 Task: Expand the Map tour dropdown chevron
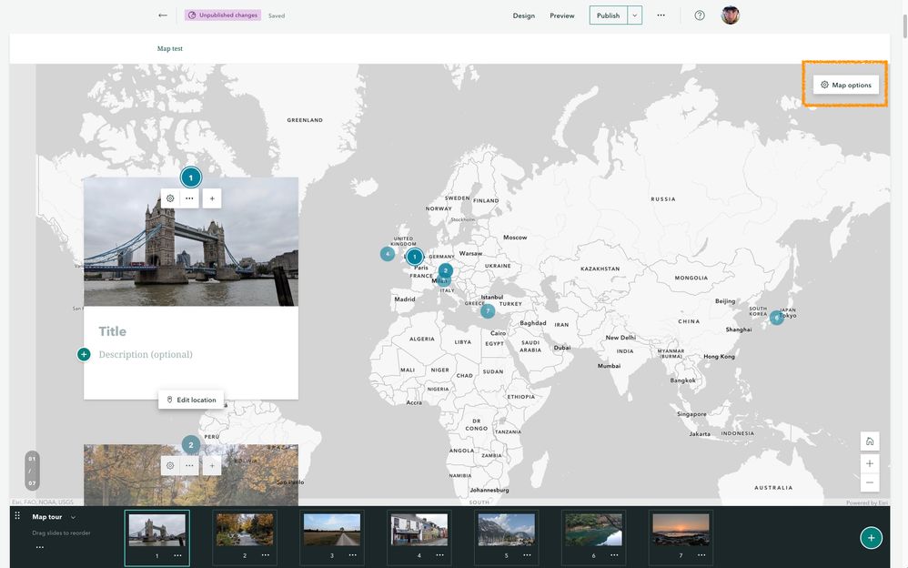(x=73, y=517)
